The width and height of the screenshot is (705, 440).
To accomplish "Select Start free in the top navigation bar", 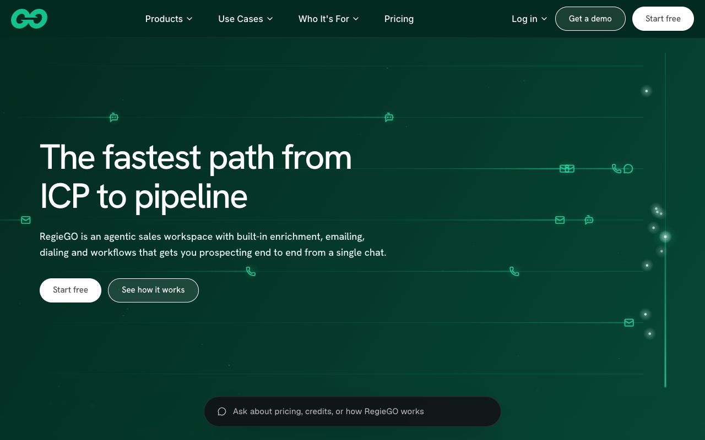I will point(663,19).
